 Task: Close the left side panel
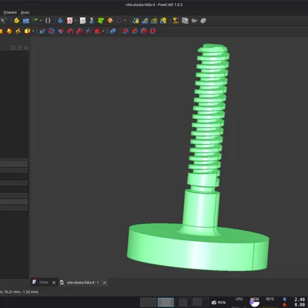[26, 48]
